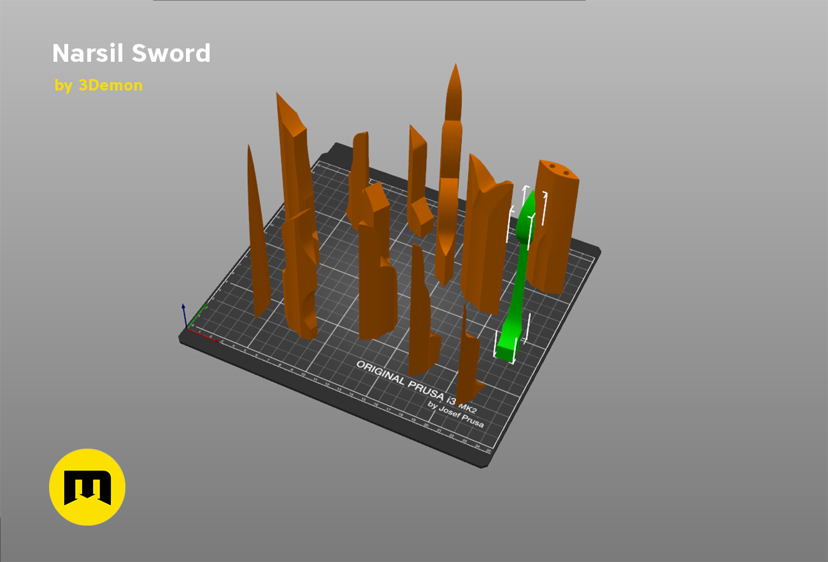The height and width of the screenshot is (562, 828).
Task: Click the "by 3Demon" author text
Action: (99, 85)
